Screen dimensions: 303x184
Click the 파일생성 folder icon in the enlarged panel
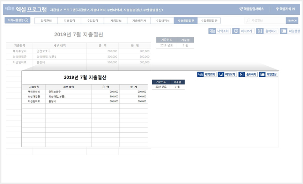pos(262,74)
